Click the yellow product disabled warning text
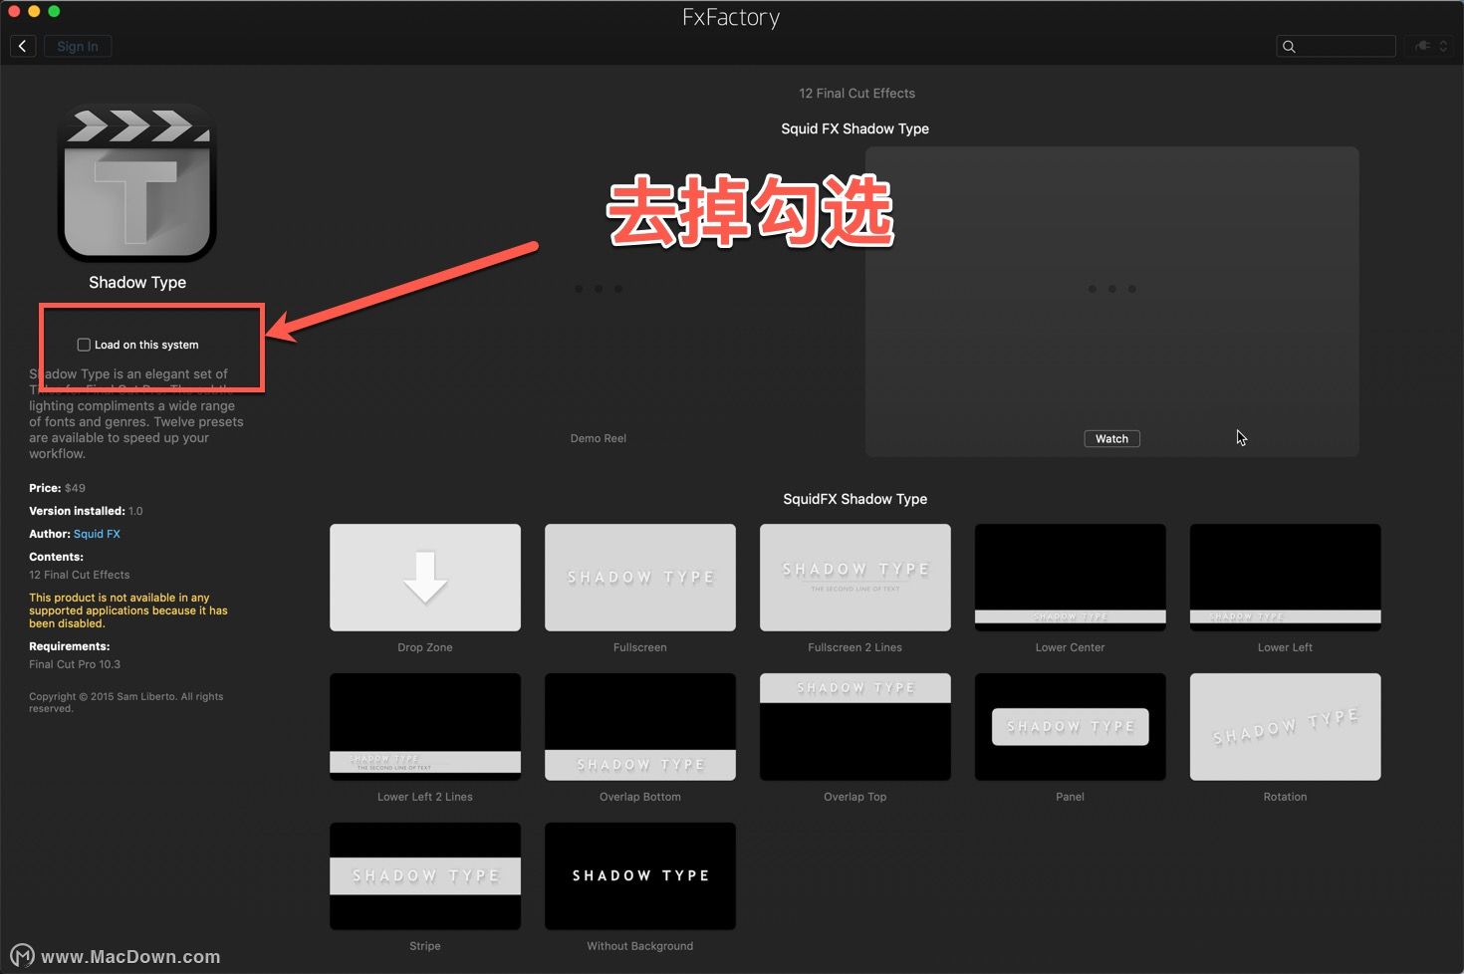Screen dimensions: 1464x974 pos(128,610)
